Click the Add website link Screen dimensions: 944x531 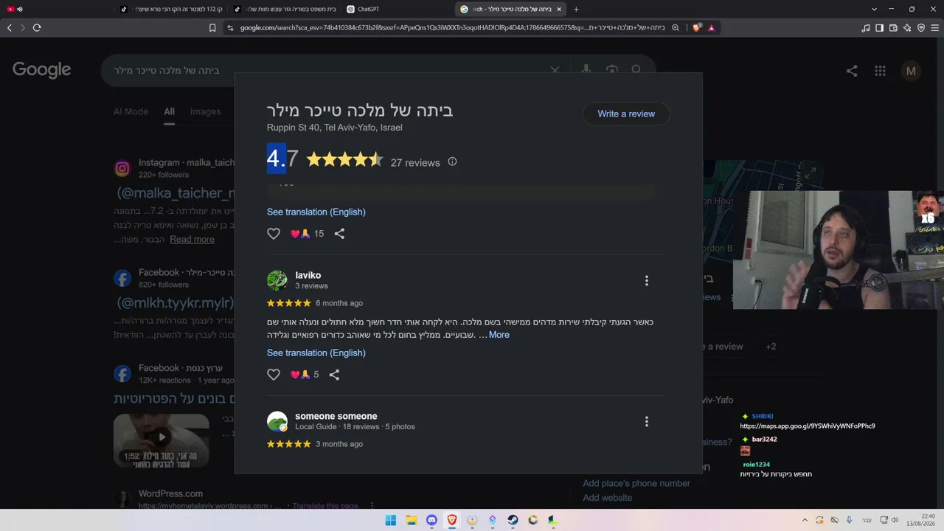pos(607,498)
